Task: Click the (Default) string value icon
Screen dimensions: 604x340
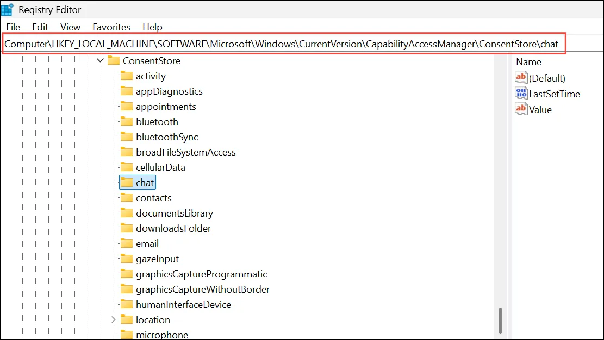Action: (x=521, y=77)
